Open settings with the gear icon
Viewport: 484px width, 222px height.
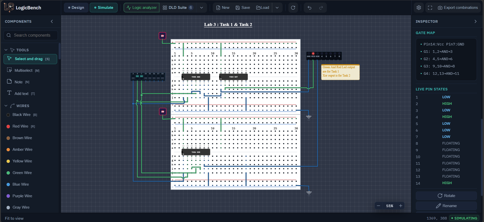(x=419, y=8)
